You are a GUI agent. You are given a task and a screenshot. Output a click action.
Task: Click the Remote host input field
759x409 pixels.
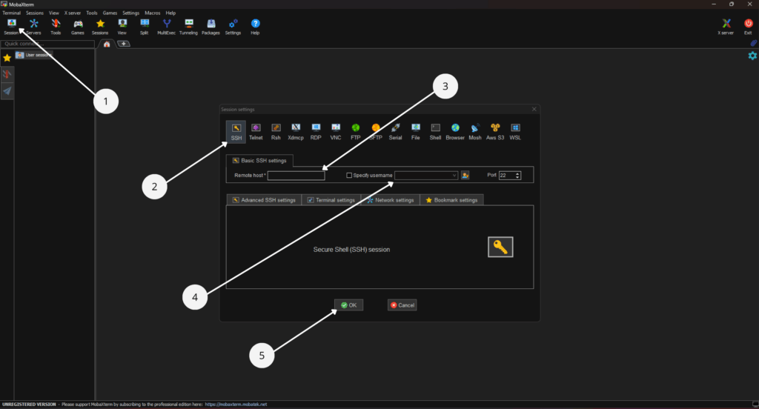tap(296, 176)
